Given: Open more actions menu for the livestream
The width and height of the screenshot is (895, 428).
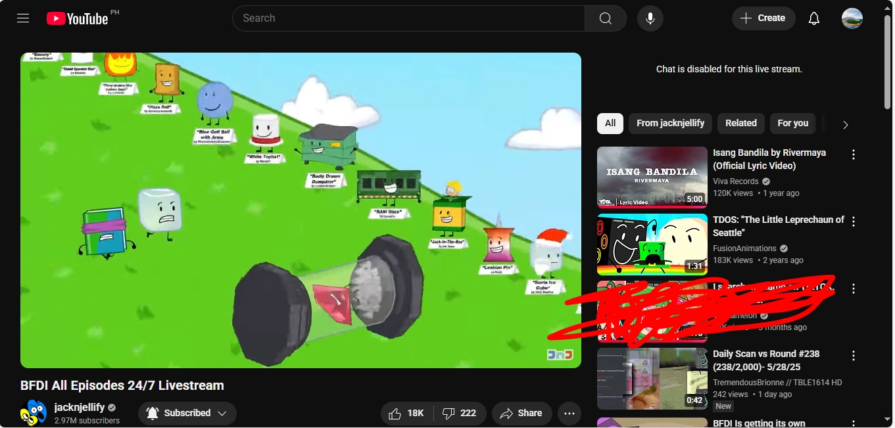Looking at the screenshot, I should click(569, 413).
